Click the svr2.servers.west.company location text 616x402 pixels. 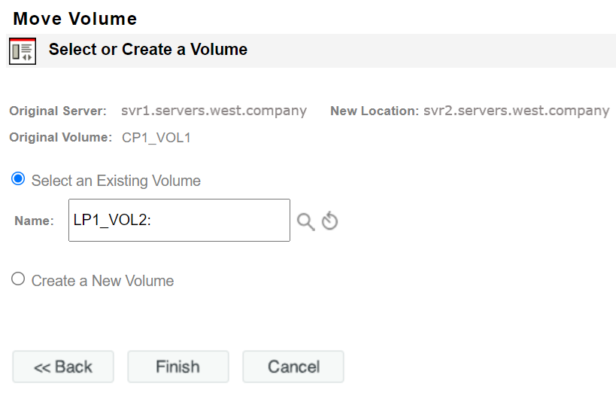click(516, 111)
